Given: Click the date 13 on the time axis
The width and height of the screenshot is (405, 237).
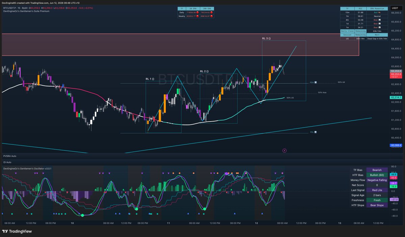Looking at the screenshot, I should point(340,223).
